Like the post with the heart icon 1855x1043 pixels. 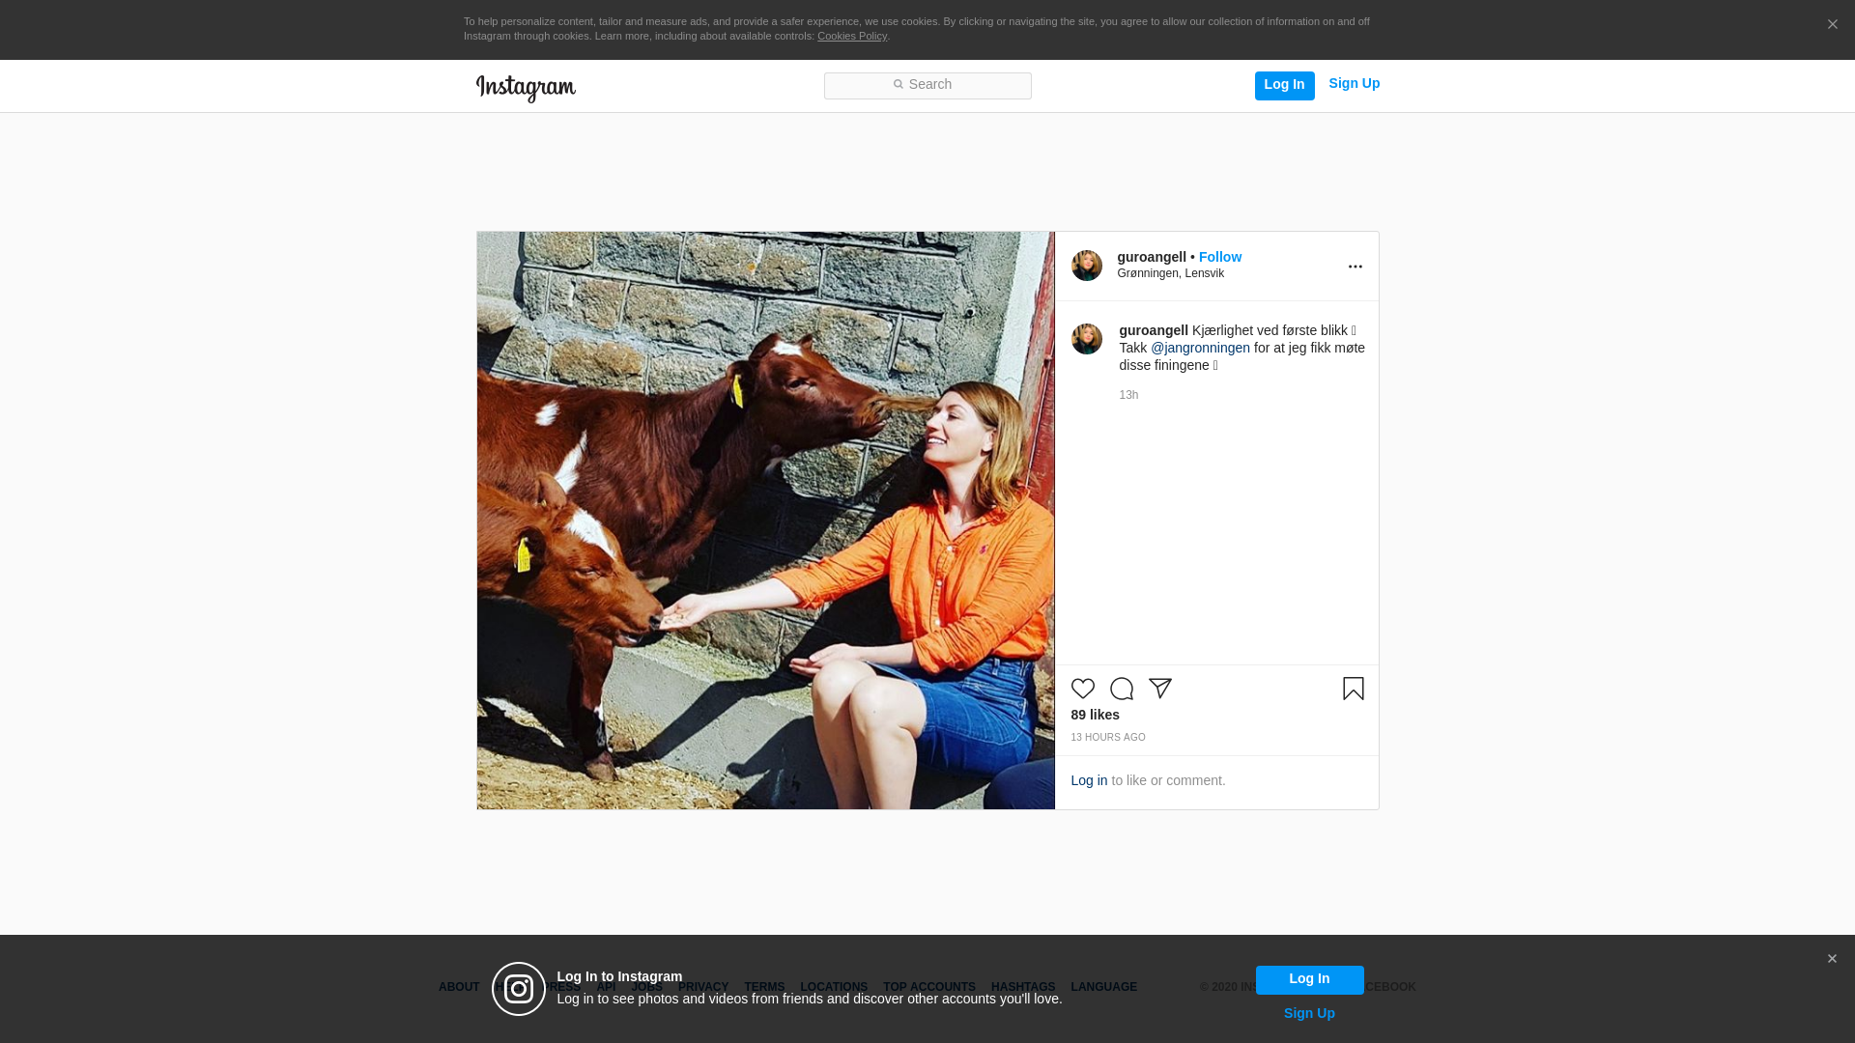(x=1083, y=689)
